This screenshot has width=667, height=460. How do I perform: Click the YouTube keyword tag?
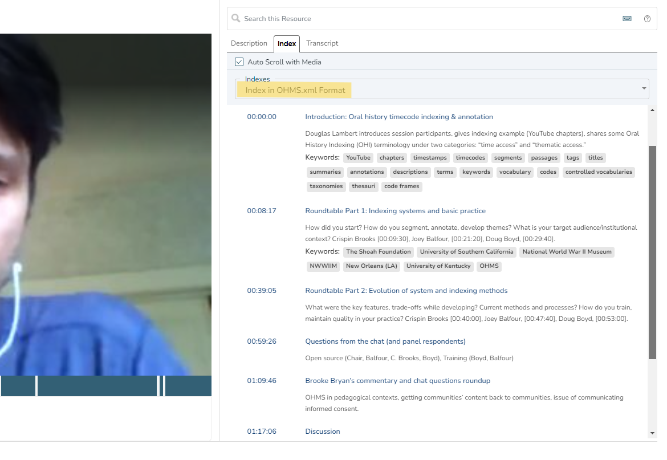[358, 158]
